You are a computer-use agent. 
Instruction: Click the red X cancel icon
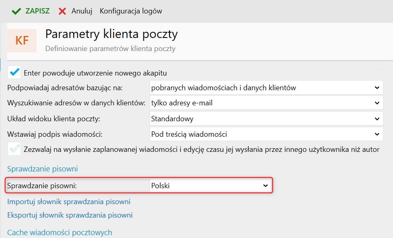click(63, 11)
